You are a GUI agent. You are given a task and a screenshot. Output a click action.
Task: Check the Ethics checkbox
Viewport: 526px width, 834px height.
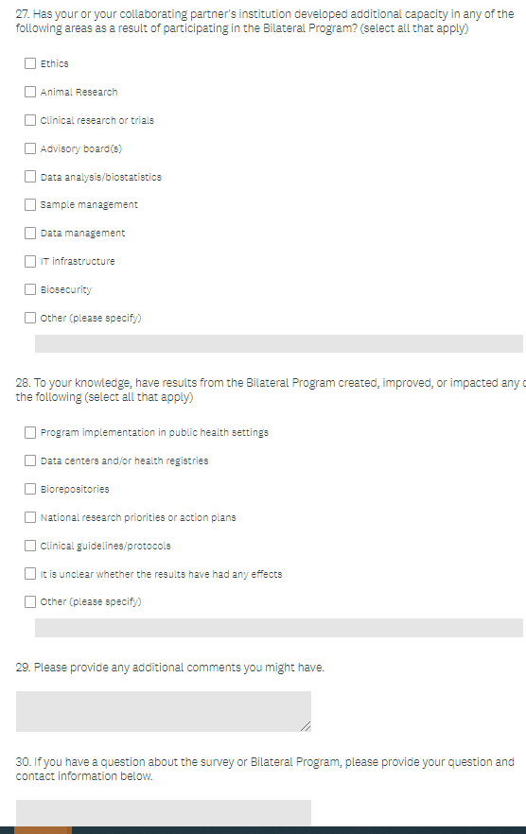coord(30,64)
